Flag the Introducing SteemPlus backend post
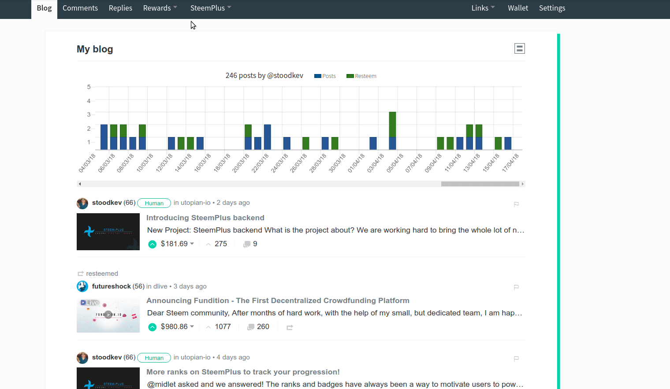670x389 pixels. tap(516, 204)
